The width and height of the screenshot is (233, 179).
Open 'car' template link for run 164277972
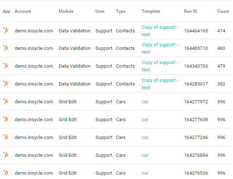click(145, 102)
